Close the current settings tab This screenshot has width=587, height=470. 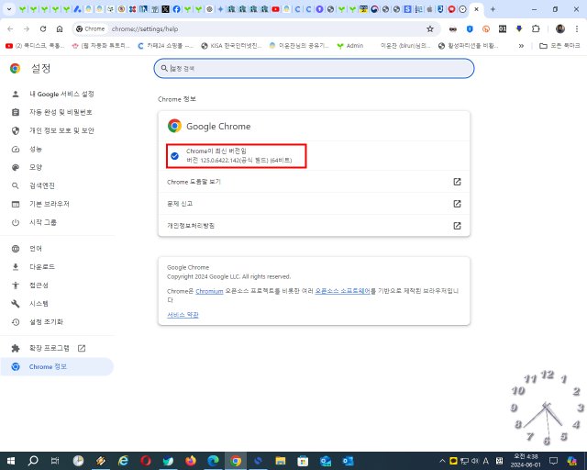(476, 9)
